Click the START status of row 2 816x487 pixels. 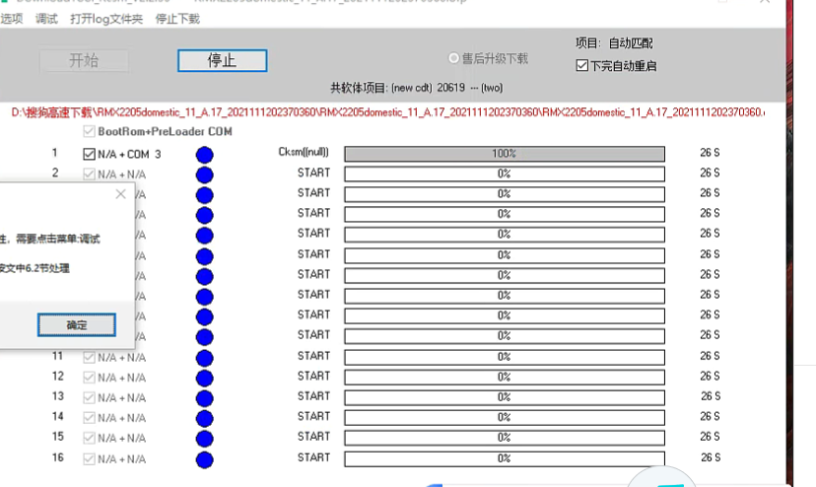313,173
